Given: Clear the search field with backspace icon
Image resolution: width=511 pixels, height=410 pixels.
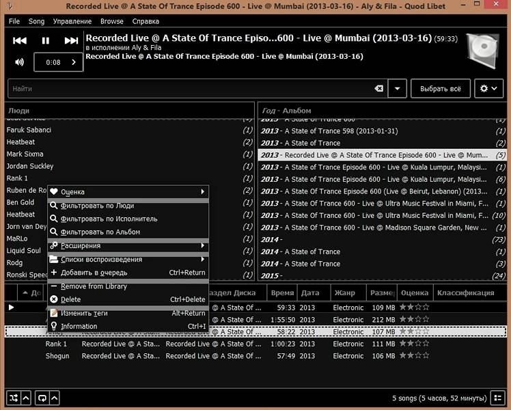Looking at the screenshot, I should 378,88.
